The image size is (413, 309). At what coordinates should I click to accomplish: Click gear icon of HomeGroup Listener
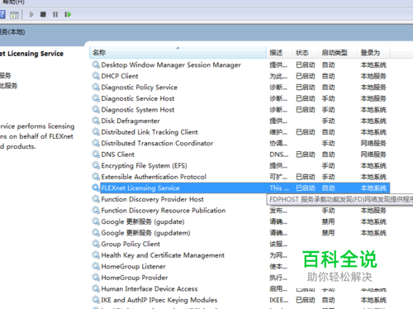coord(96,266)
